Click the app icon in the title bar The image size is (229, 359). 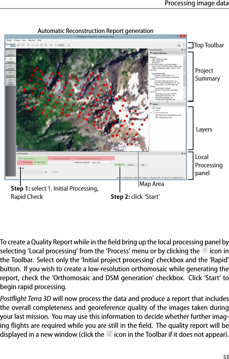[x=7, y=37]
